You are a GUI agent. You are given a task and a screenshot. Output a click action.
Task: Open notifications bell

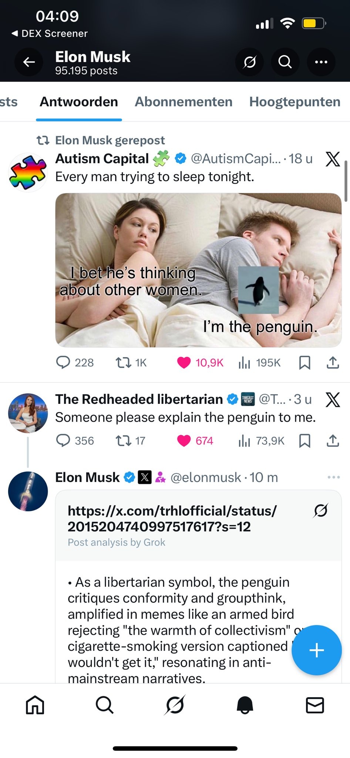[x=245, y=704]
